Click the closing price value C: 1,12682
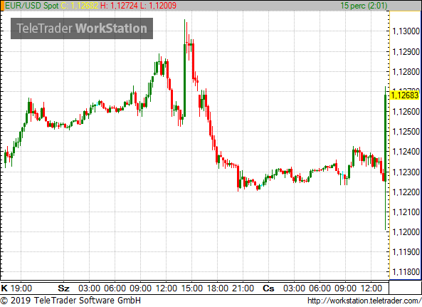The height and width of the screenshot is (307, 422). [80, 6]
